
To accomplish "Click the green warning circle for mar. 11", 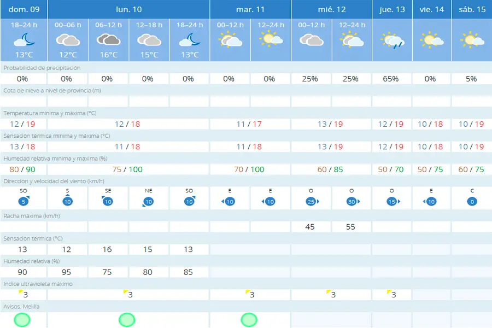I will tap(249, 320).
